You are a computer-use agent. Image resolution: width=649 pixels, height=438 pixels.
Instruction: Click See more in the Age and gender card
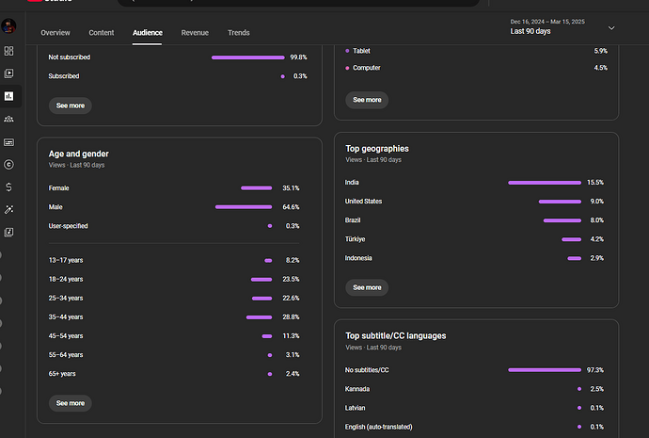coord(71,403)
